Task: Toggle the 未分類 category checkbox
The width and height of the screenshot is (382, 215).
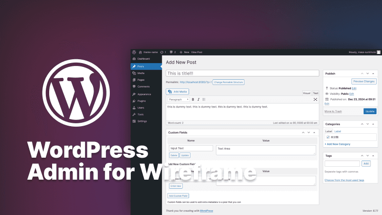Action: pos(328,137)
